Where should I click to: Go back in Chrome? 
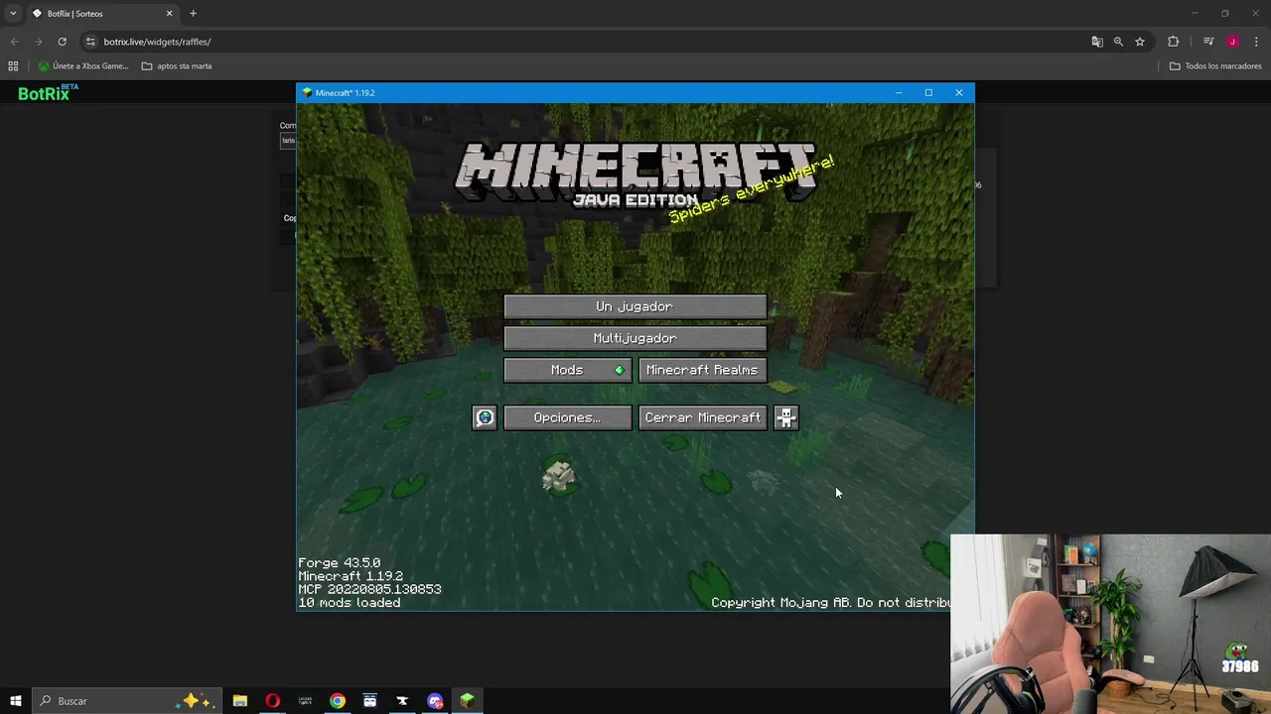(14, 42)
